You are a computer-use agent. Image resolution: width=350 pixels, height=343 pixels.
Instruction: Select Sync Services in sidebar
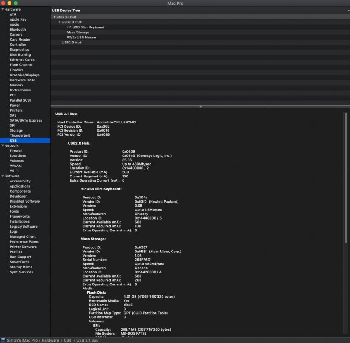click(x=21, y=272)
